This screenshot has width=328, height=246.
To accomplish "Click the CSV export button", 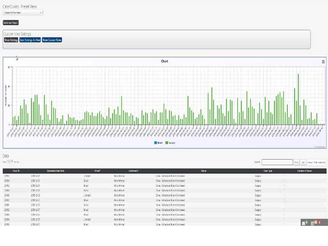I will coord(303,162).
